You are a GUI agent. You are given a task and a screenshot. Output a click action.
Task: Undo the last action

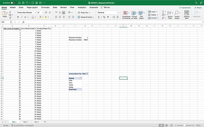[27, 3]
